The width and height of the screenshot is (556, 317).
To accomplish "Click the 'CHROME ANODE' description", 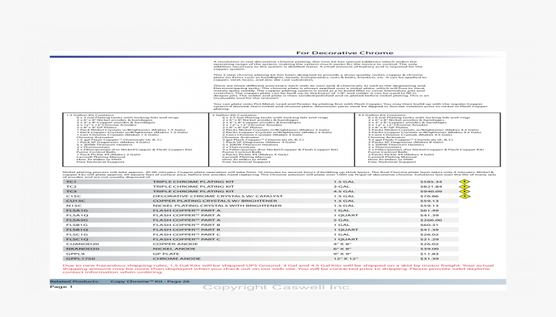I will 176,258.
